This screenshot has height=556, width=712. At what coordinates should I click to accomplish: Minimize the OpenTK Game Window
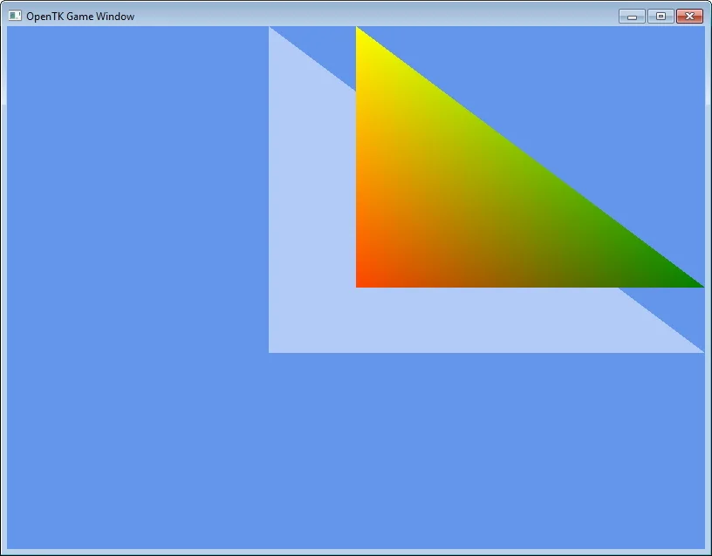632,17
